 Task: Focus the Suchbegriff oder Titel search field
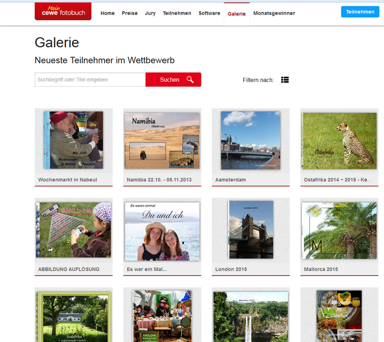pyautogui.click(x=90, y=80)
